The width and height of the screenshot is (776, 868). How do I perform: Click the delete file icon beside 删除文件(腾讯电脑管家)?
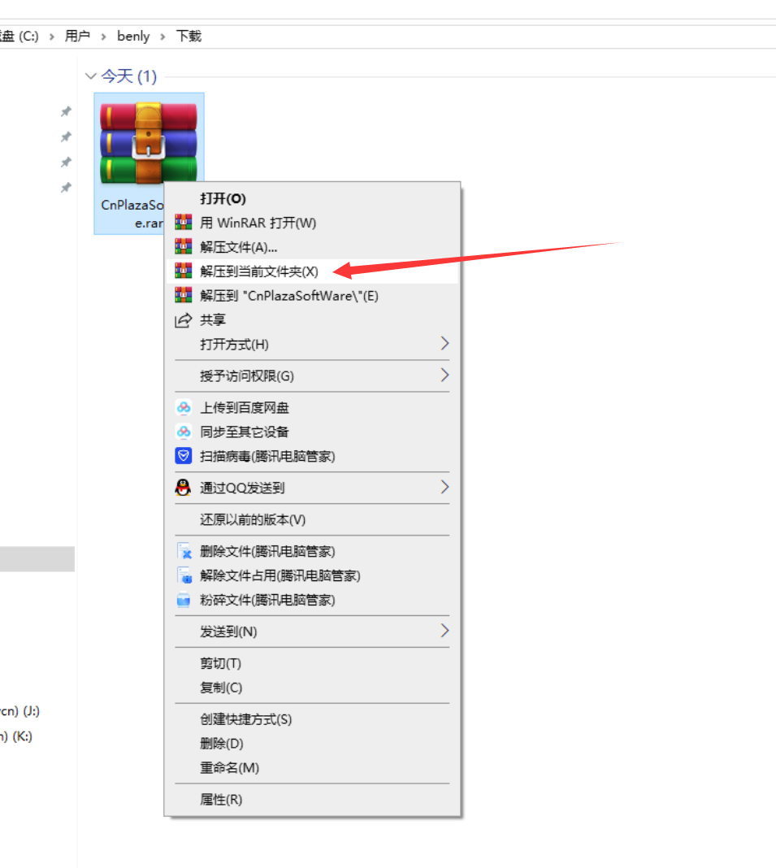(x=184, y=552)
